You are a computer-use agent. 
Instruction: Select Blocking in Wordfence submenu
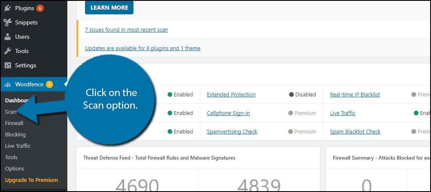pyautogui.click(x=15, y=134)
